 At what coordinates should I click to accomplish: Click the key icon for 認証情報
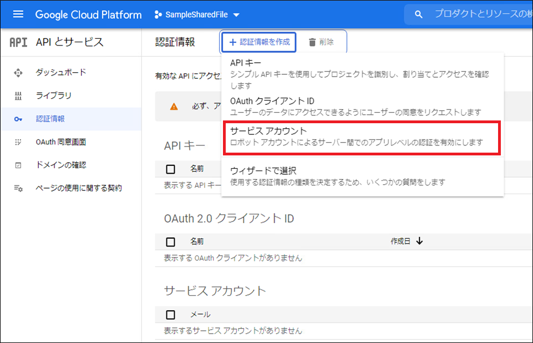point(18,119)
